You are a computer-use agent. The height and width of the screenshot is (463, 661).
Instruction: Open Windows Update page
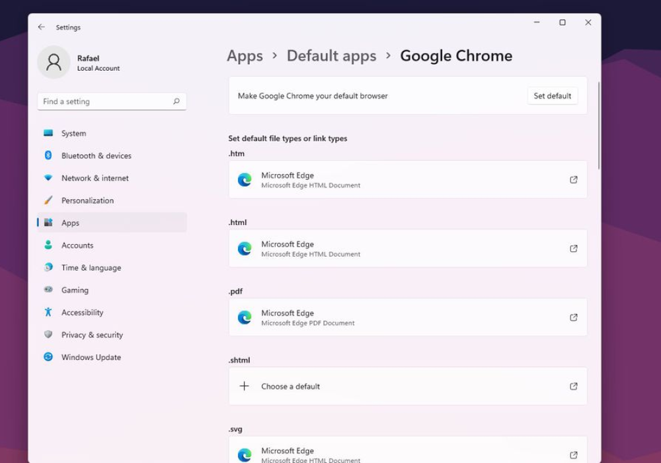(x=112, y=357)
